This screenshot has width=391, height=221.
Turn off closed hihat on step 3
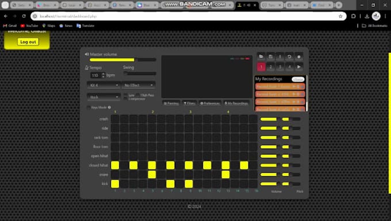(x=133, y=165)
